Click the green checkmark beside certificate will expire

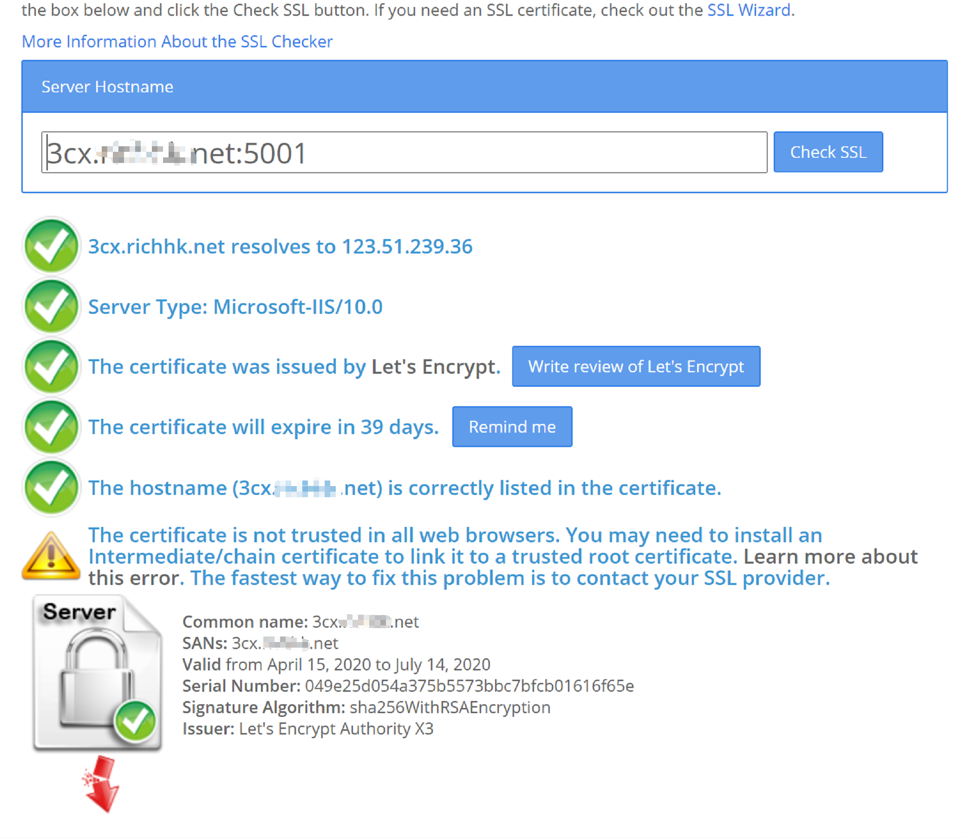(x=52, y=428)
